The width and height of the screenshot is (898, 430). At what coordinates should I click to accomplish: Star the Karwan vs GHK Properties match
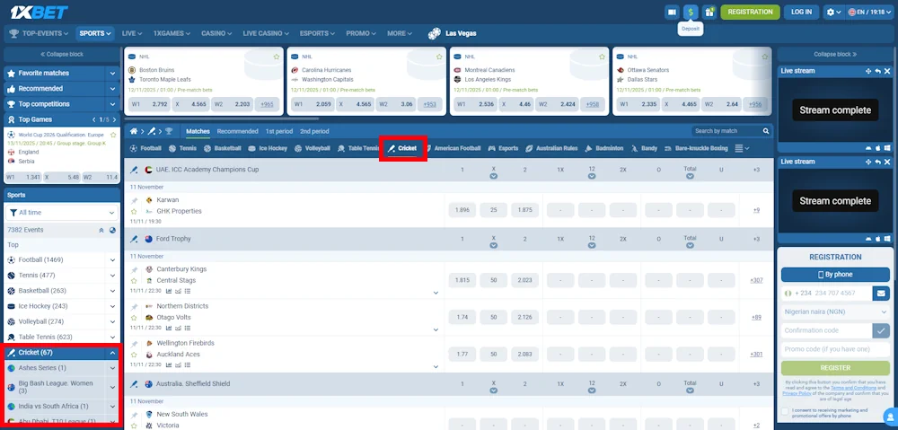click(134, 211)
